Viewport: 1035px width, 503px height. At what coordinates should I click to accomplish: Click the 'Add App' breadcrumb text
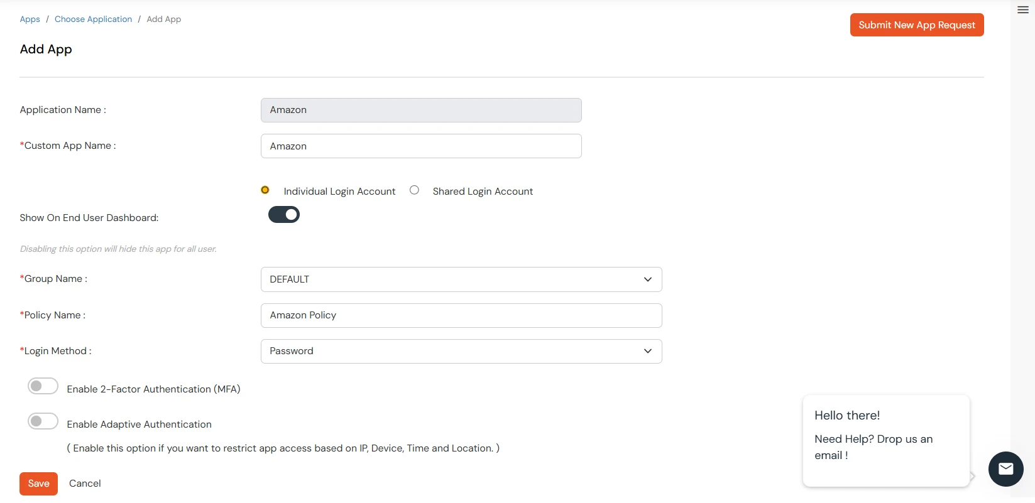tap(164, 19)
